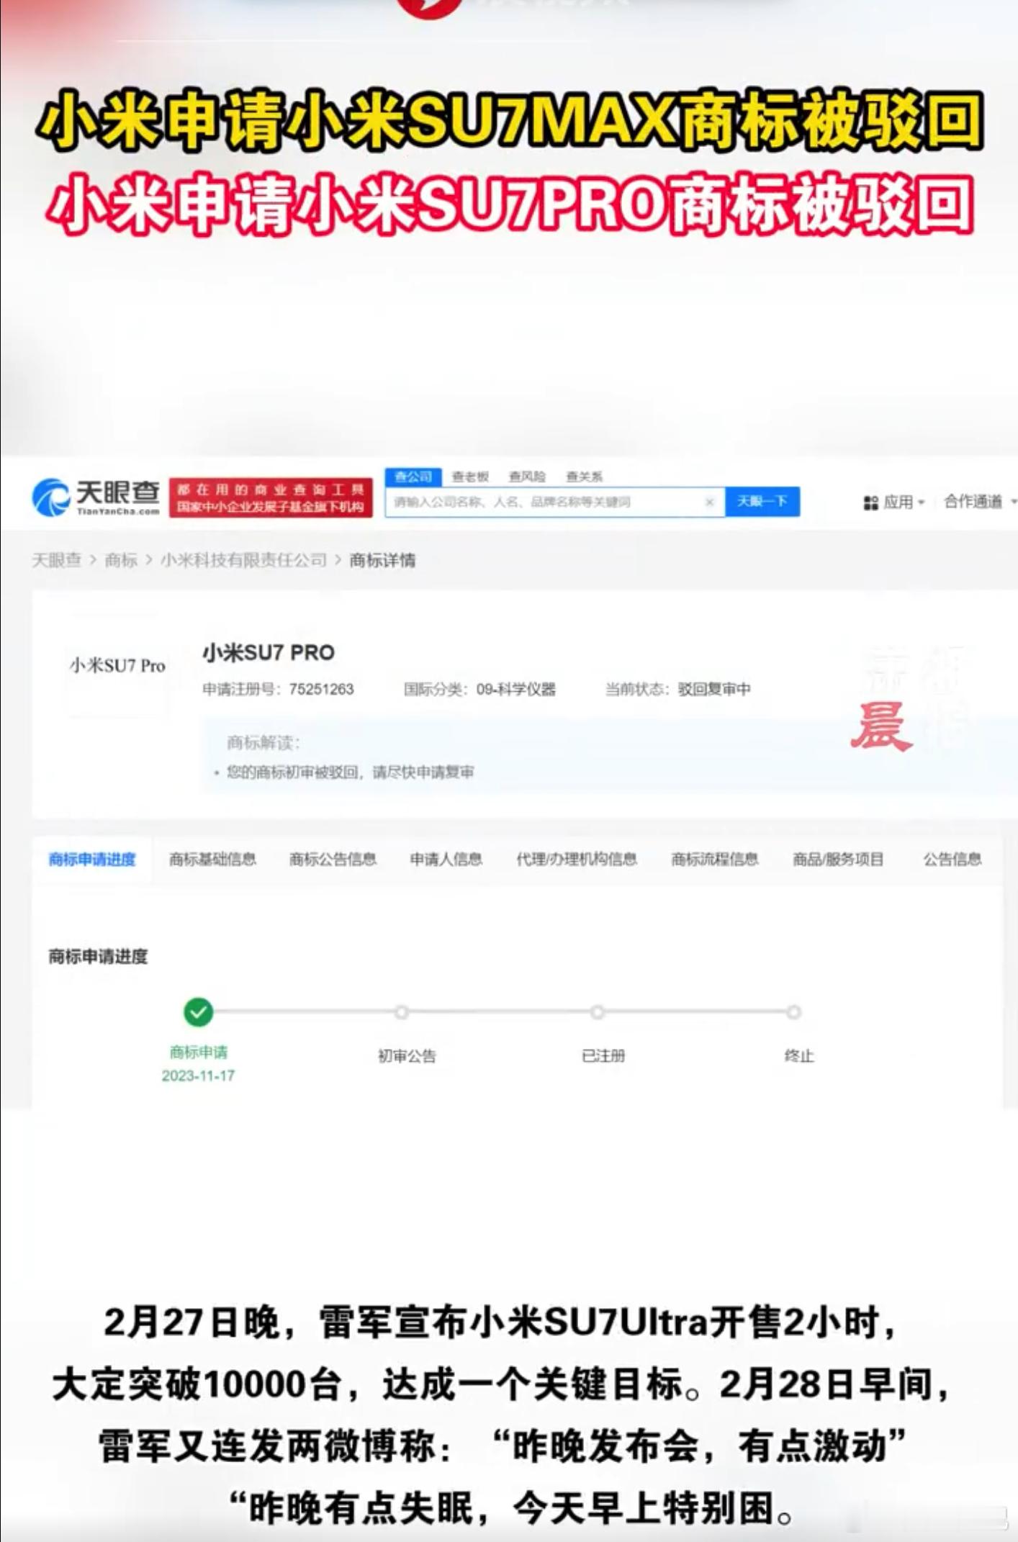Select the 查公司 search tab
This screenshot has height=1542, width=1018.
pyautogui.click(x=413, y=477)
